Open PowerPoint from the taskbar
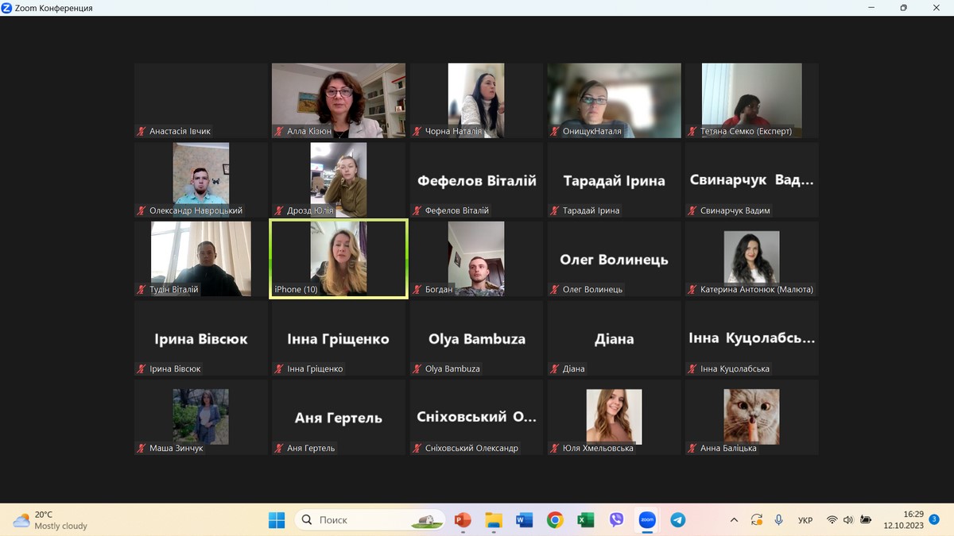Image resolution: width=954 pixels, height=536 pixels. coord(463,520)
